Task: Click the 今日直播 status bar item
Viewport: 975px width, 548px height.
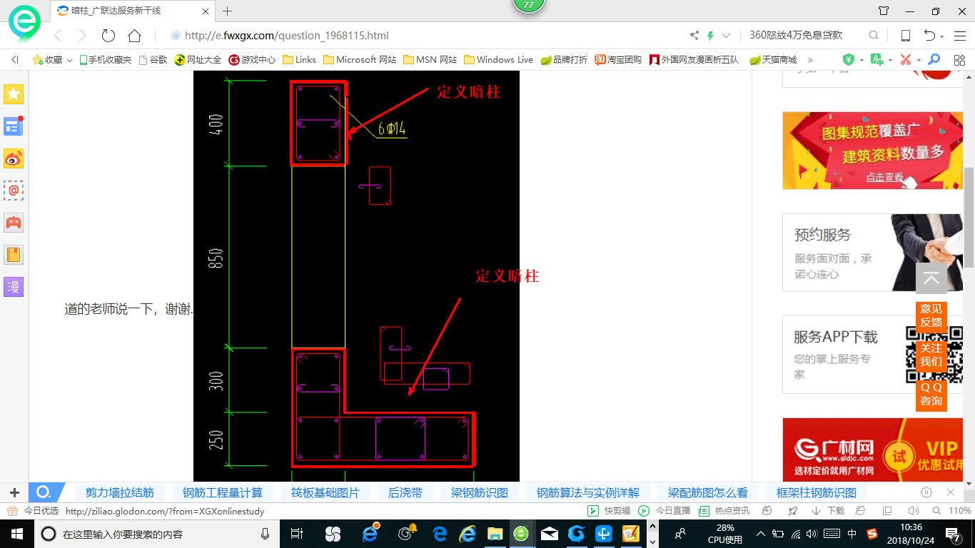Action: [665, 511]
